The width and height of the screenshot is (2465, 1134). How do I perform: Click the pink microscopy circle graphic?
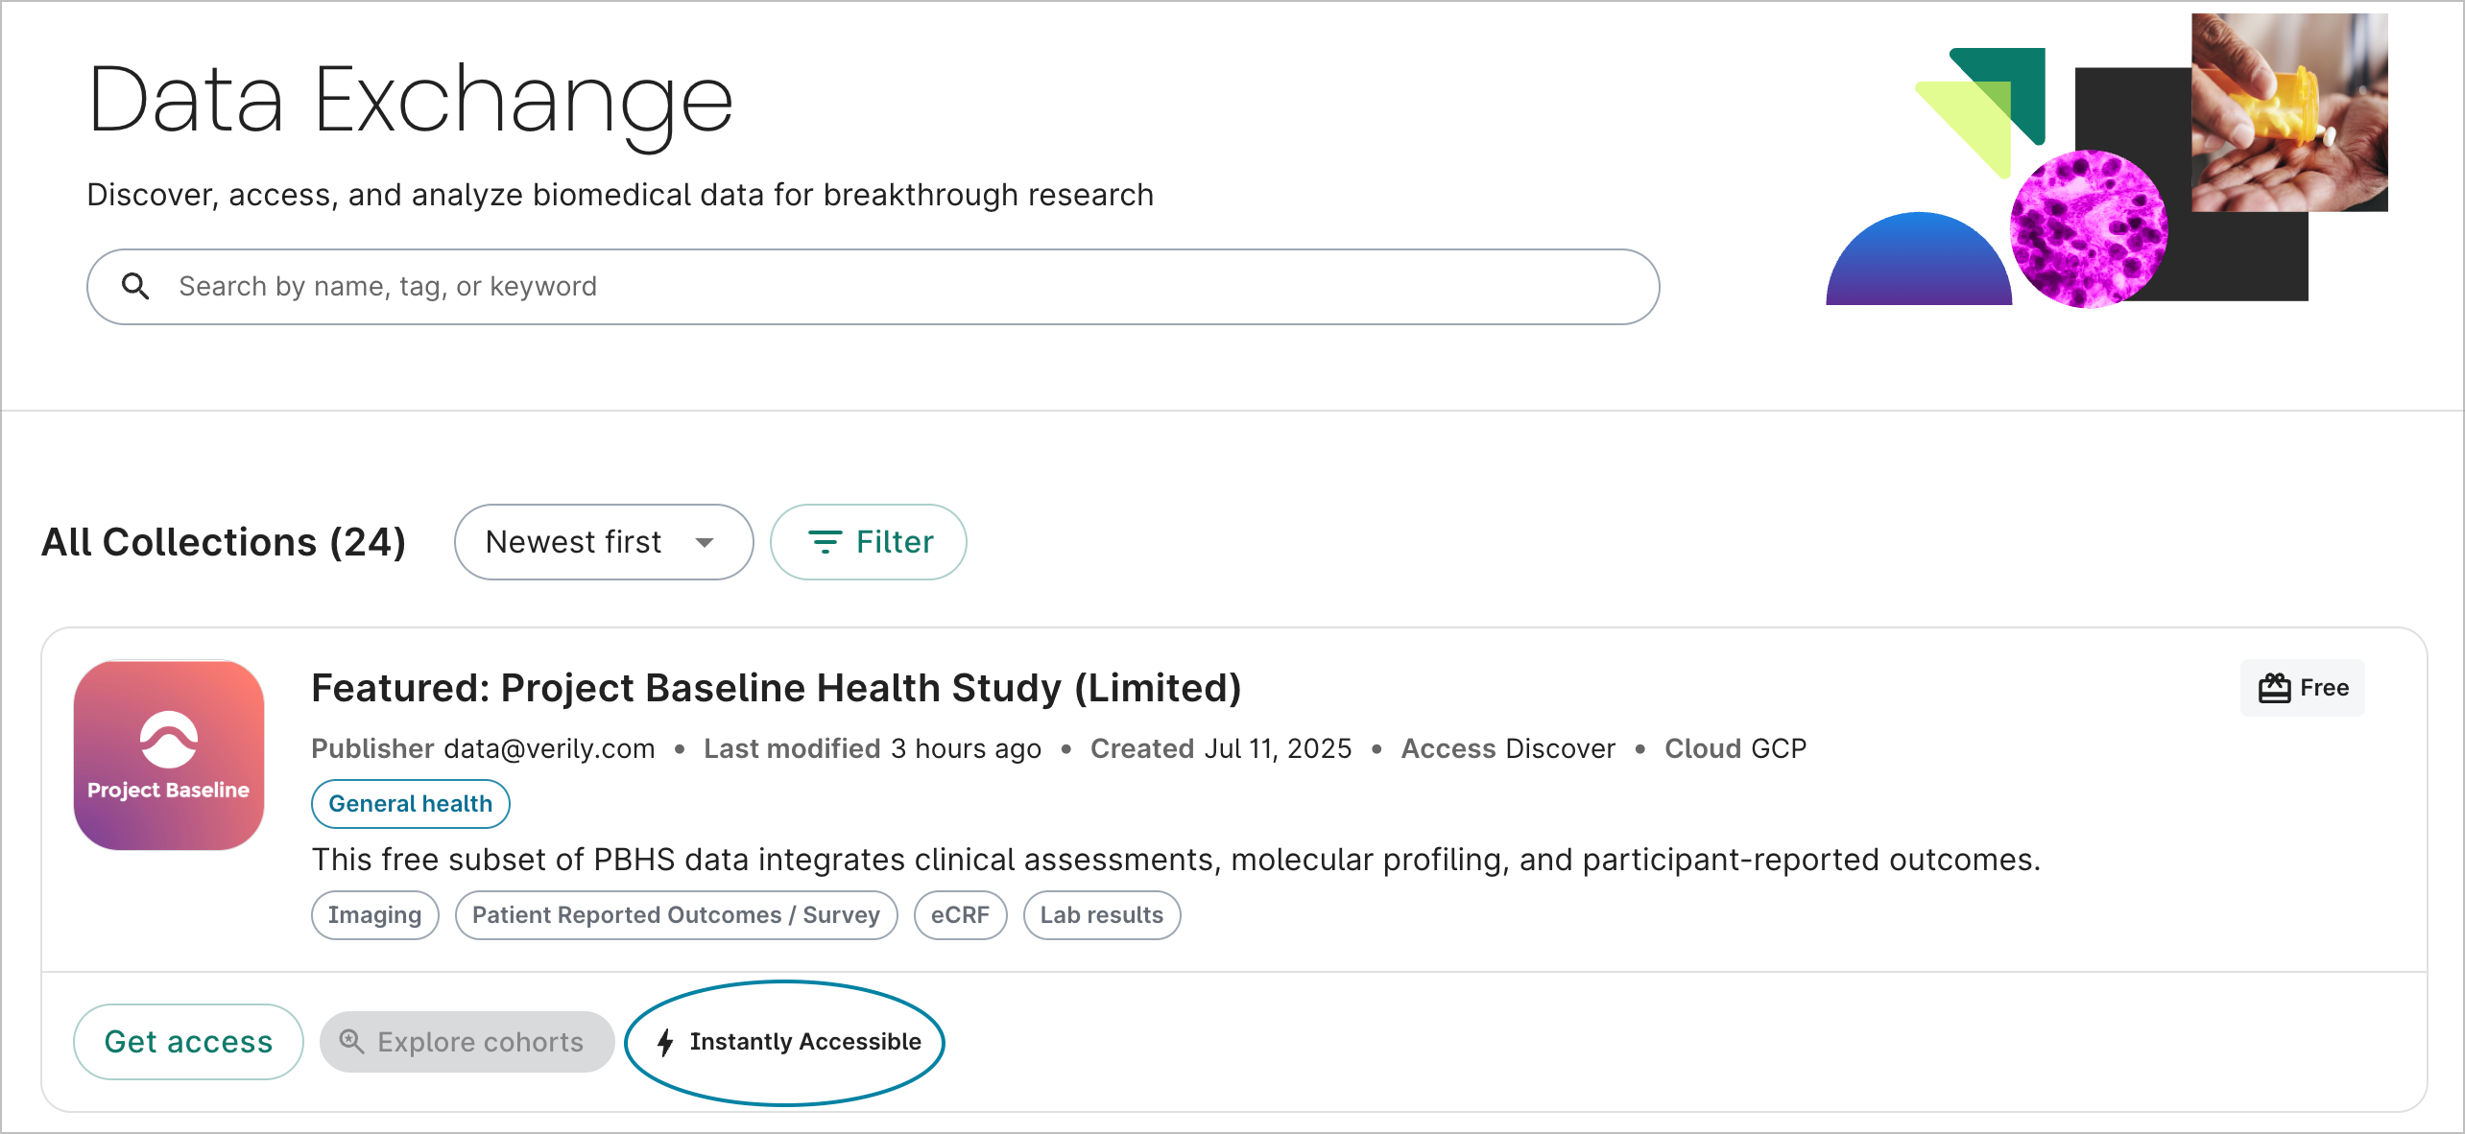2090,227
